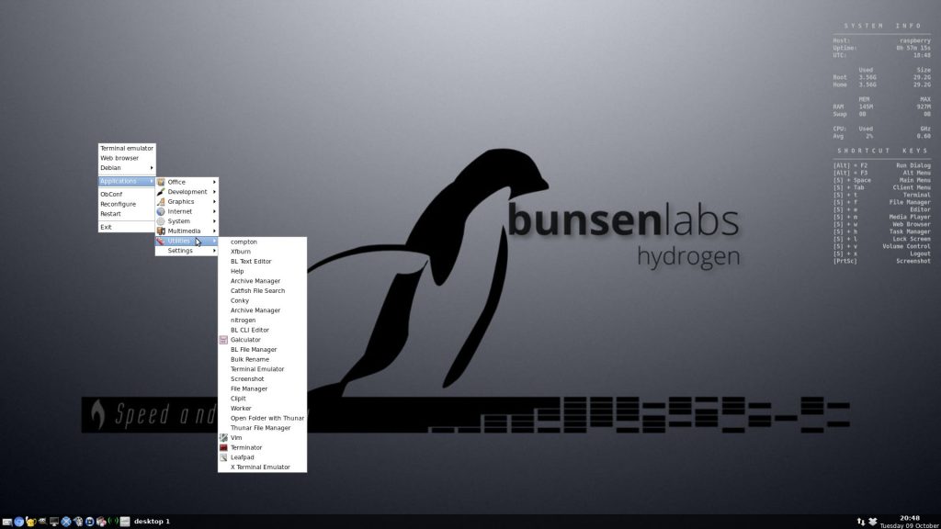Choose Web browser in the root menu
Image resolution: width=941 pixels, height=529 pixels.
point(127,158)
